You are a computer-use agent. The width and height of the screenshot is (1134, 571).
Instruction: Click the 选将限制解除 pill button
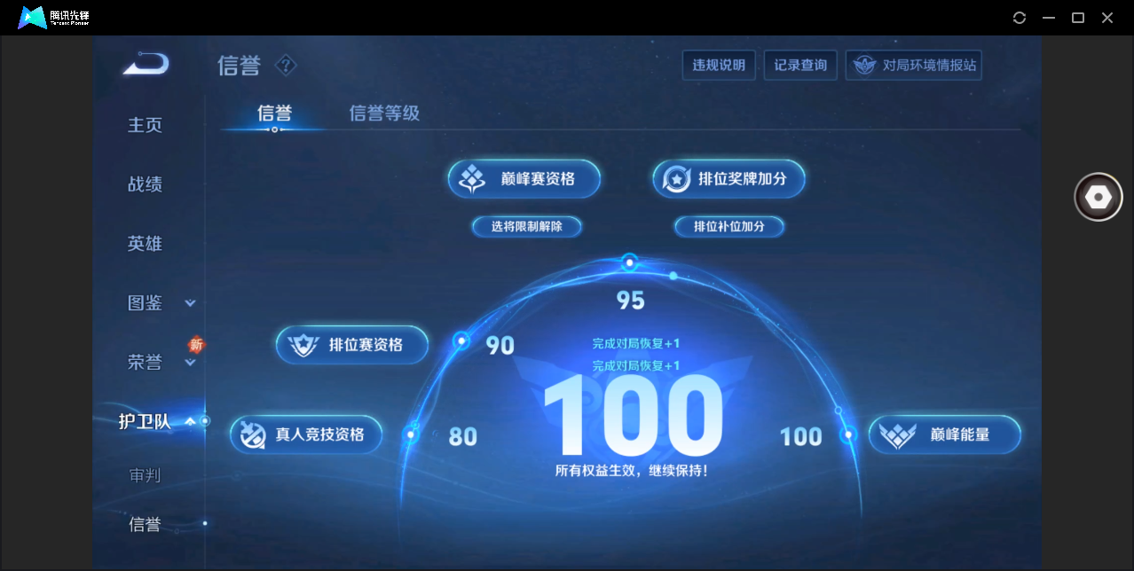[x=527, y=227]
